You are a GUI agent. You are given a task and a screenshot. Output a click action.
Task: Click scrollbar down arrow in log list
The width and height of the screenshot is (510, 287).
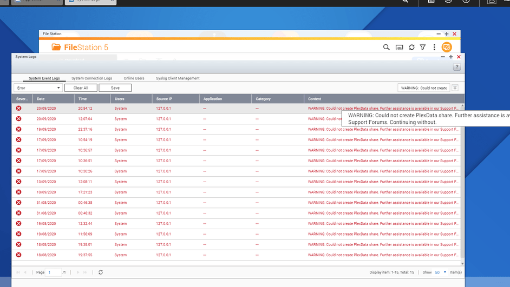(x=462, y=263)
